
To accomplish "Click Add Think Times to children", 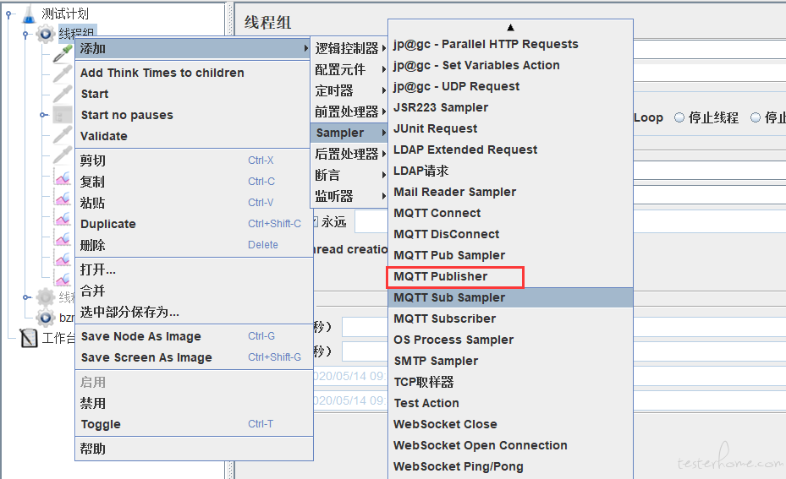I will (162, 73).
